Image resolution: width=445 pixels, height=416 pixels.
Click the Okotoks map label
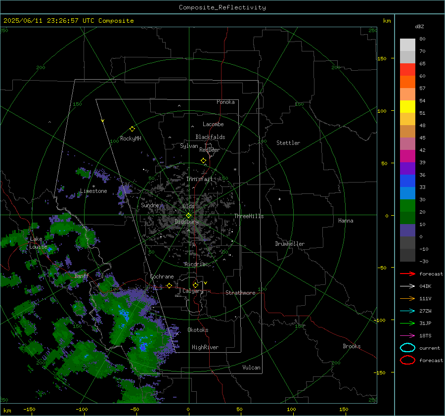pyautogui.click(x=198, y=330)
